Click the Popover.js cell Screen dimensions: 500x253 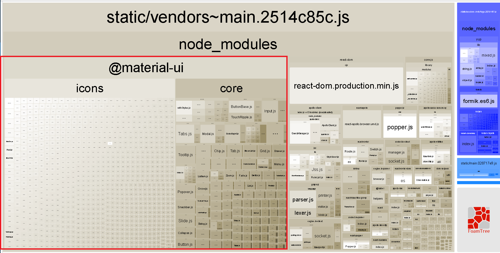click(x=185, y=192)
